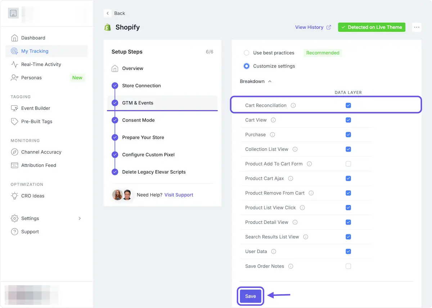Screen dimensions: 432x308
Task: Click the Channel Accuracy compass icon
Action: tap(14, 152)
